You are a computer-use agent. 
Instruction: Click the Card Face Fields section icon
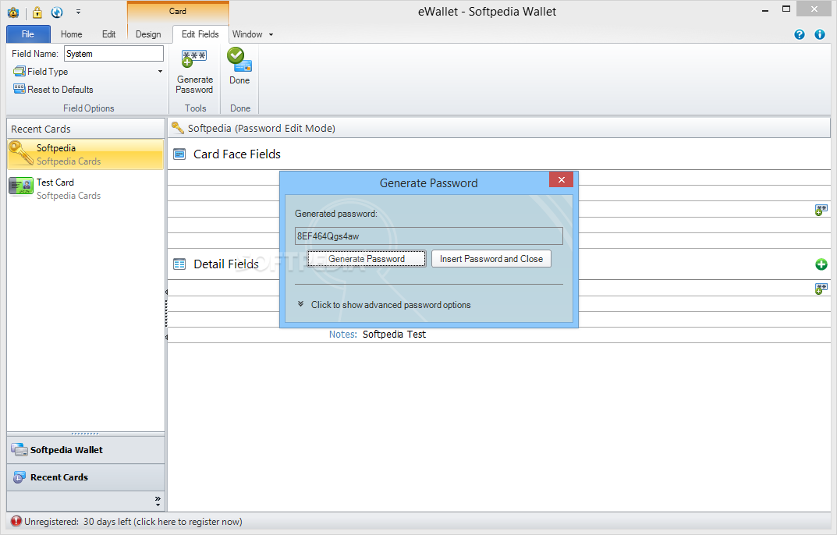(x=180, y=154)
